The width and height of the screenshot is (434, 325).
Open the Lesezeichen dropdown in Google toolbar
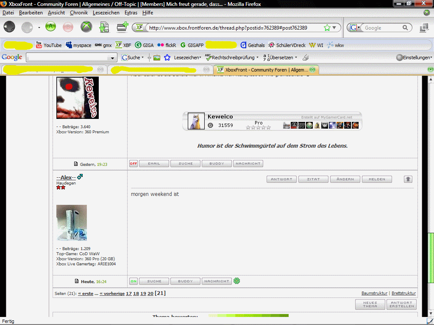[x=187, y=58]
